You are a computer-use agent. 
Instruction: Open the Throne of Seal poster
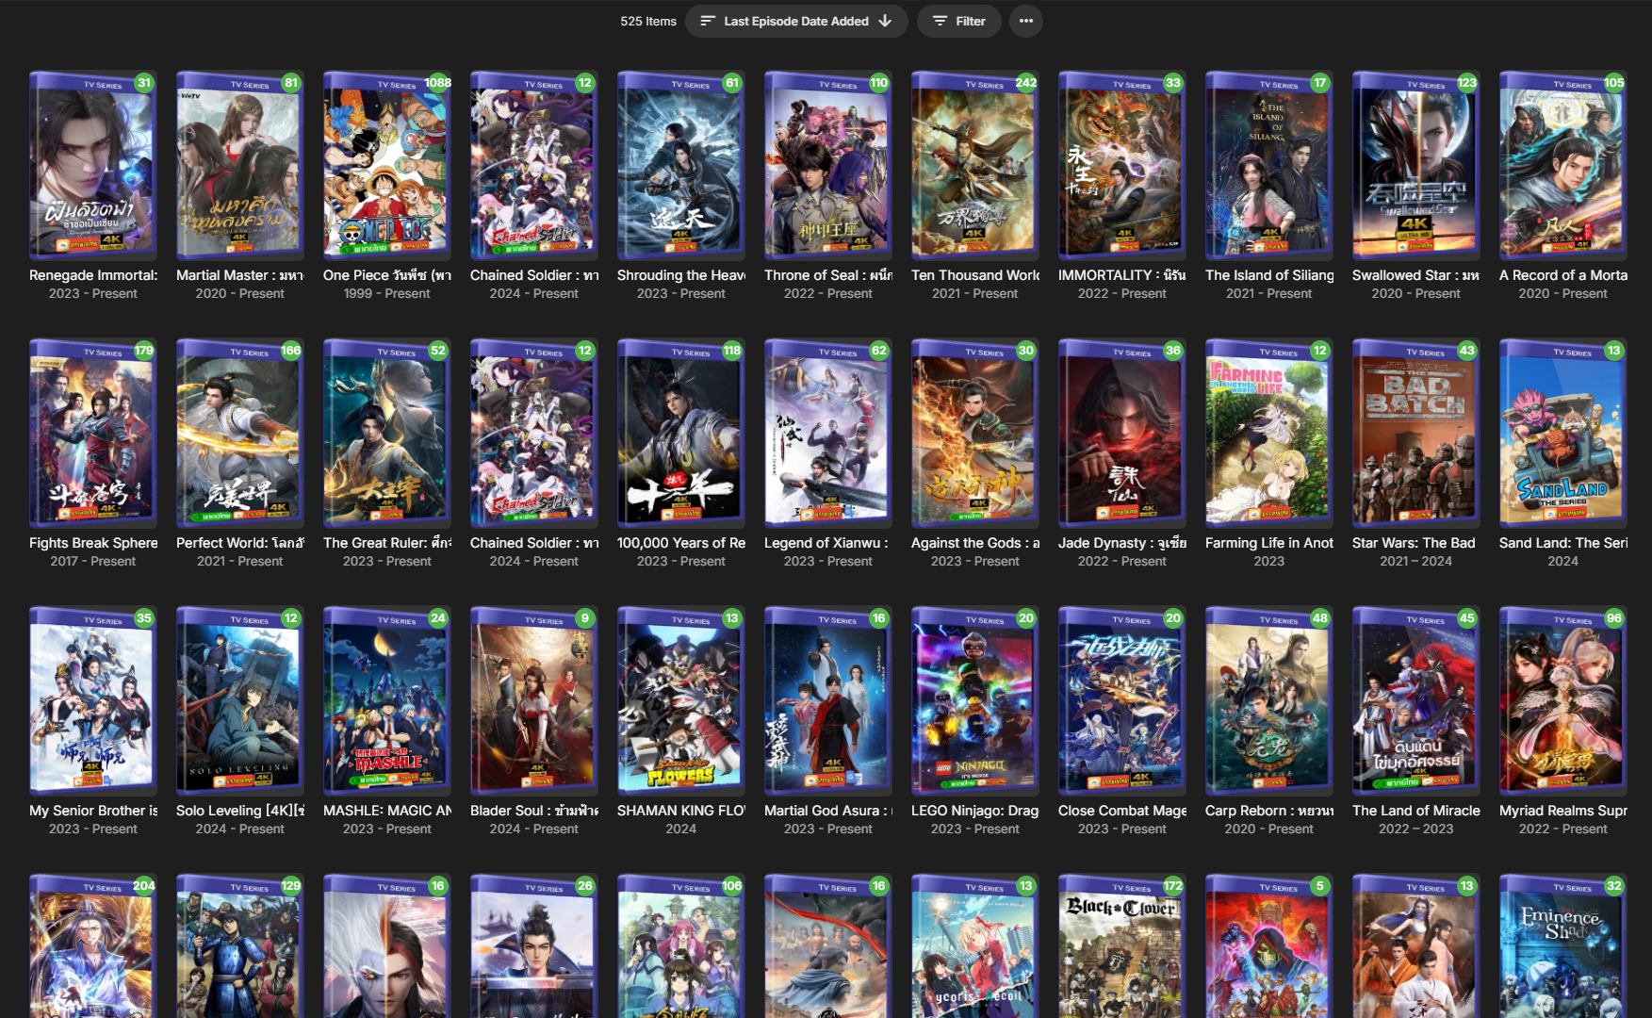827,166
